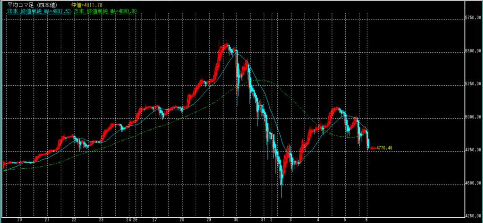Click the red arrow current price marker

373,148
